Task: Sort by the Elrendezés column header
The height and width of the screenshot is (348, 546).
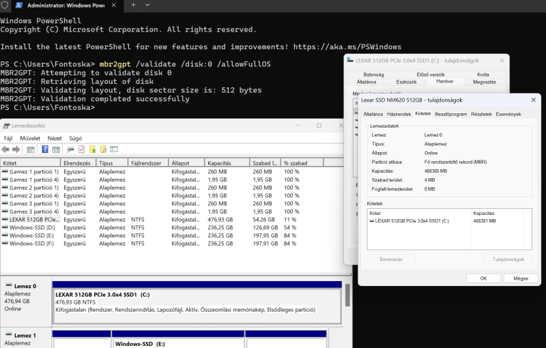Action: [78, 163]
